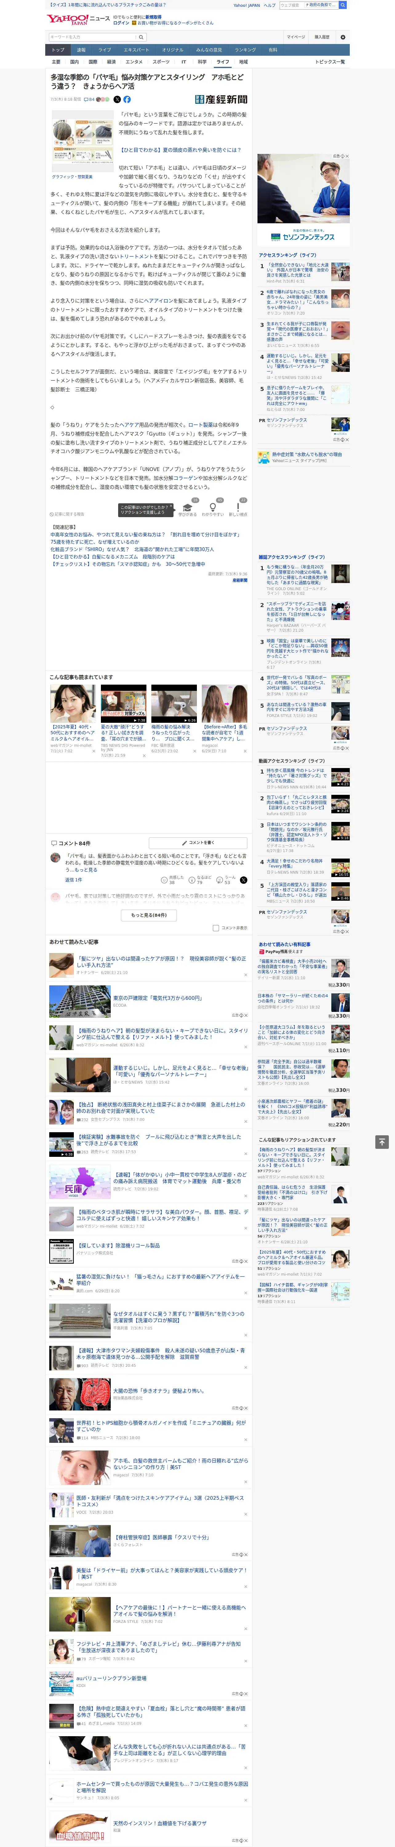
Task: Click the ログイン link
Action: [x=121, y=23]
